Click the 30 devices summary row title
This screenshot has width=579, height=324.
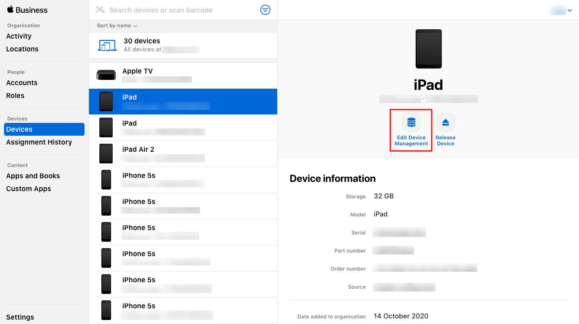click(x=142, y=41)
